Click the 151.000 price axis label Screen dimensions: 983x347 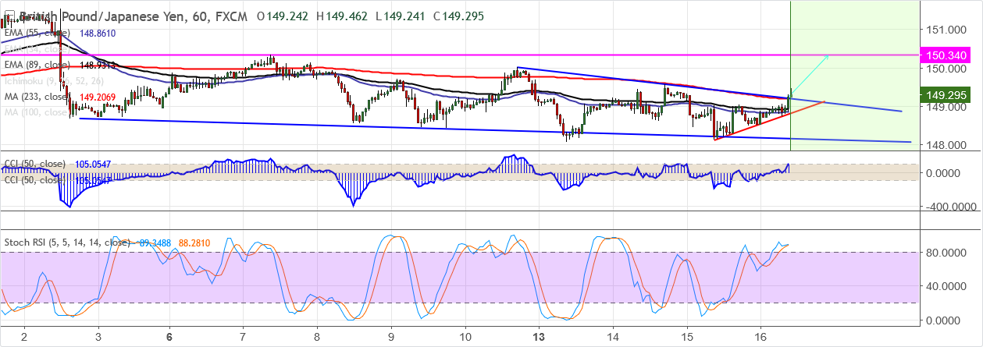947,30
